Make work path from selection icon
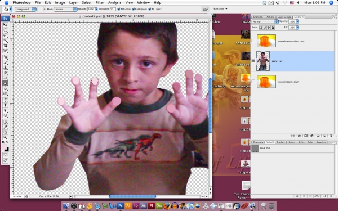 pos(317,196)
